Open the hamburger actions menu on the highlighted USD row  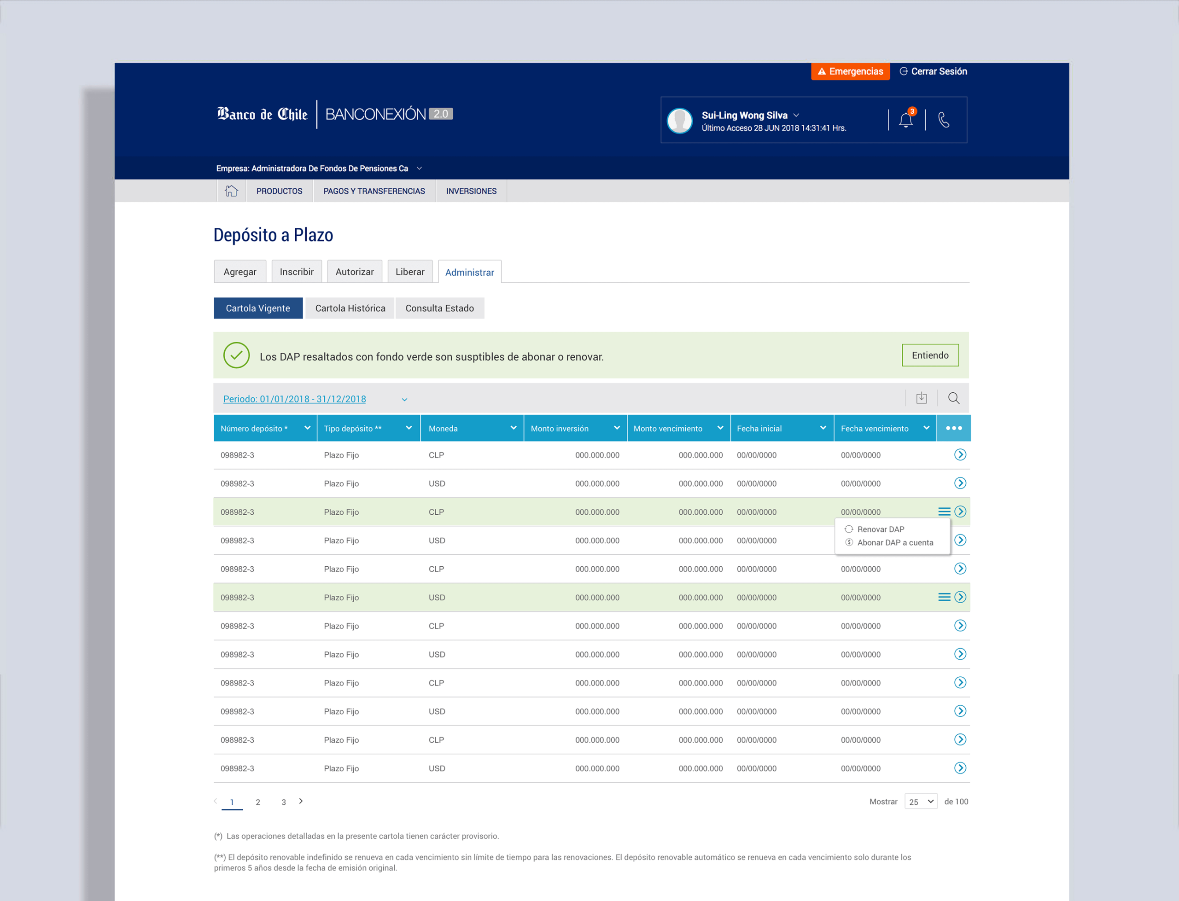944,598
